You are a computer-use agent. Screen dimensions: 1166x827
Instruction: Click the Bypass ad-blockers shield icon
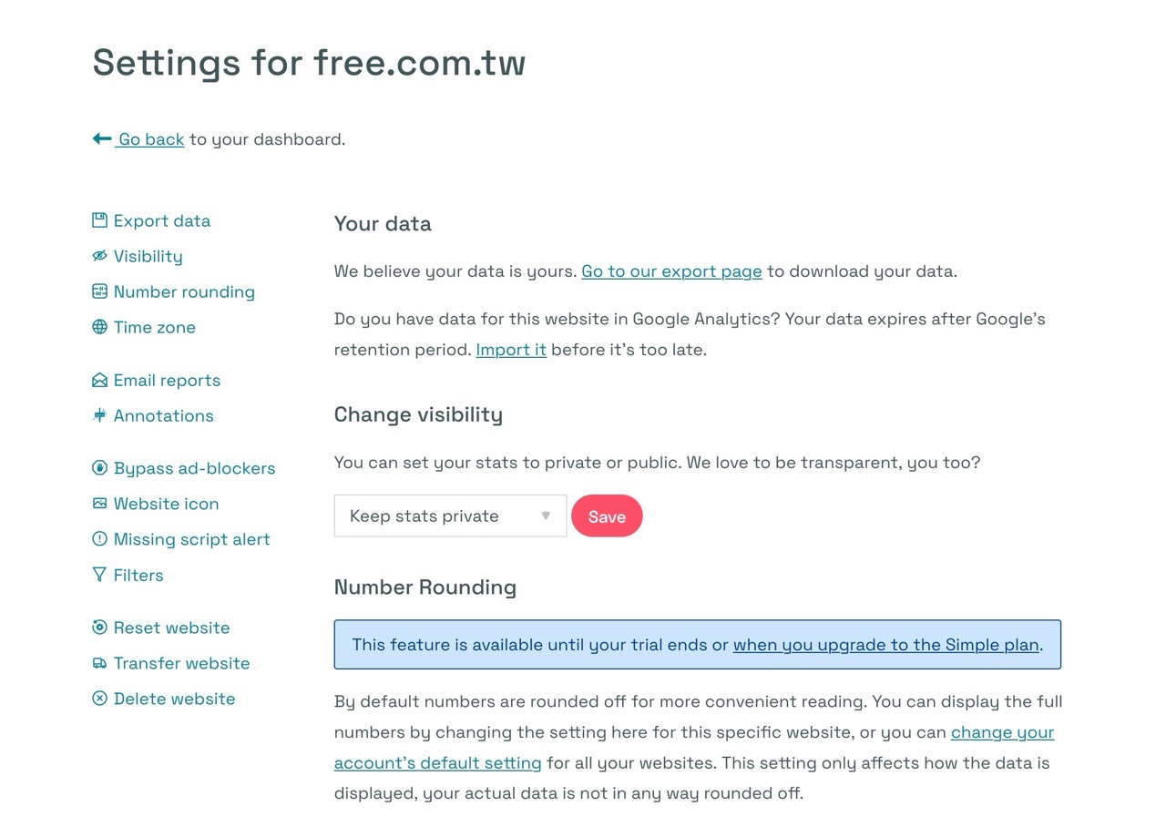[99, 468]
